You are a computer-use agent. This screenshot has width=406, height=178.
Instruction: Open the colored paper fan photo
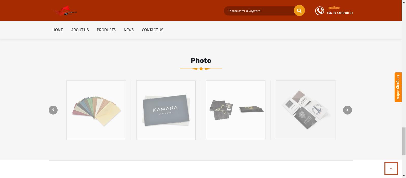(x=96, y=110)
